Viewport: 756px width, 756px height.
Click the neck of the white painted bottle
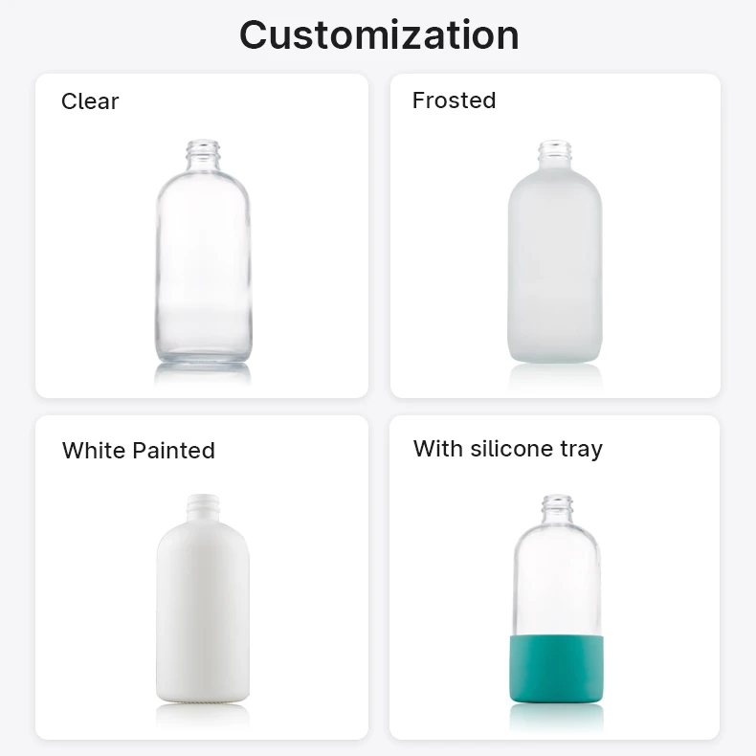(203, 503)
